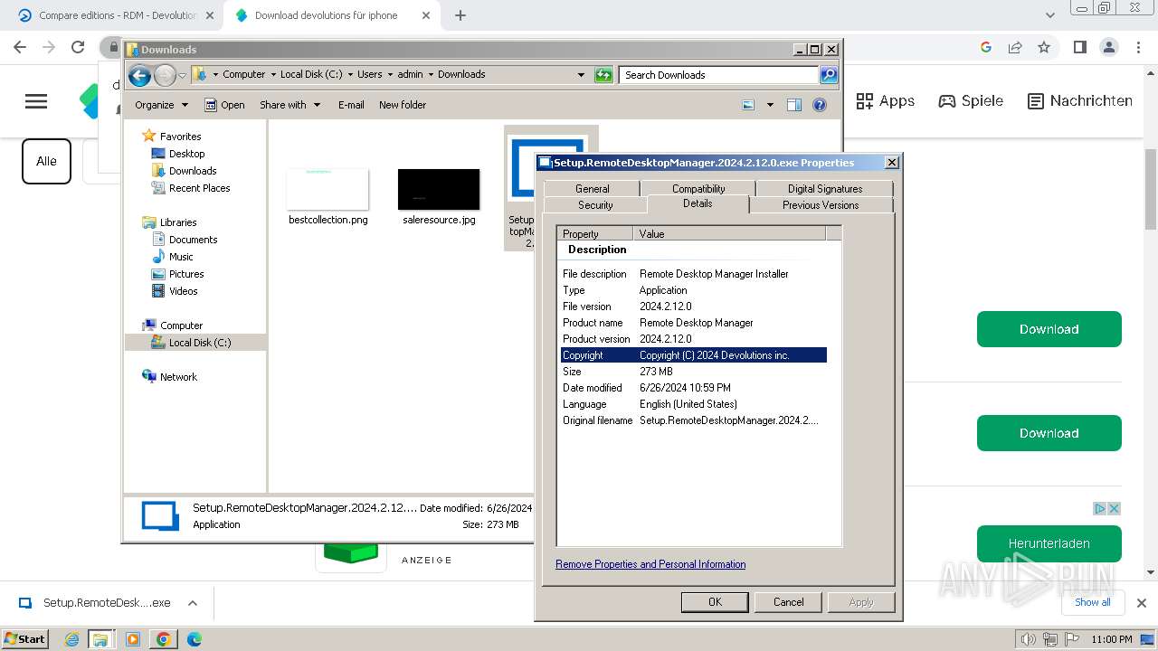Open Chrome tab search dropdown
1158x651 pixels.
tap(1049, 15)
